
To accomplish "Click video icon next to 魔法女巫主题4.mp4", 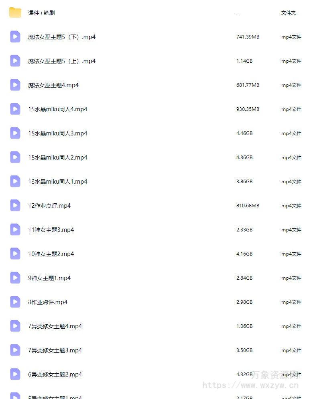I will tap(15, 85).
